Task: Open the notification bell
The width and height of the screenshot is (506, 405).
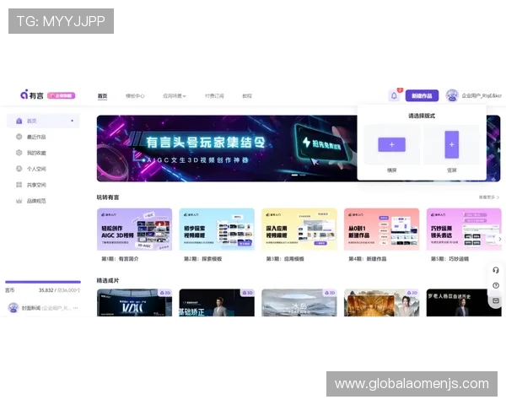Action: coord(394,95)
